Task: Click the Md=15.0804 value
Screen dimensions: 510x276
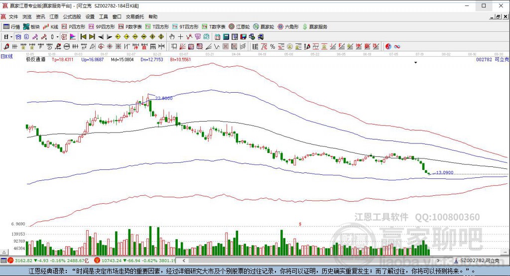Action: click(x=123, y=60)
